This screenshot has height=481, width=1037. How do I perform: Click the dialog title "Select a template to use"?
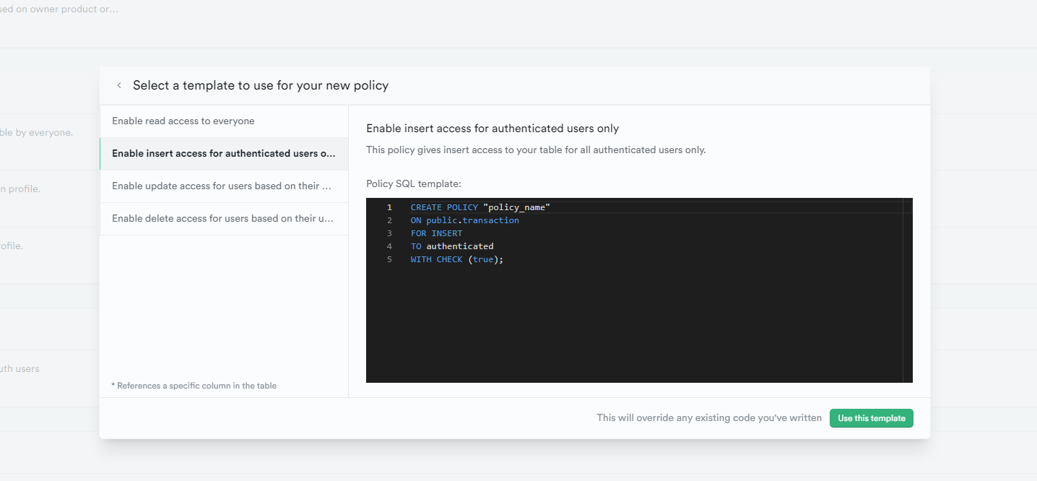click(x=261, y=85)
